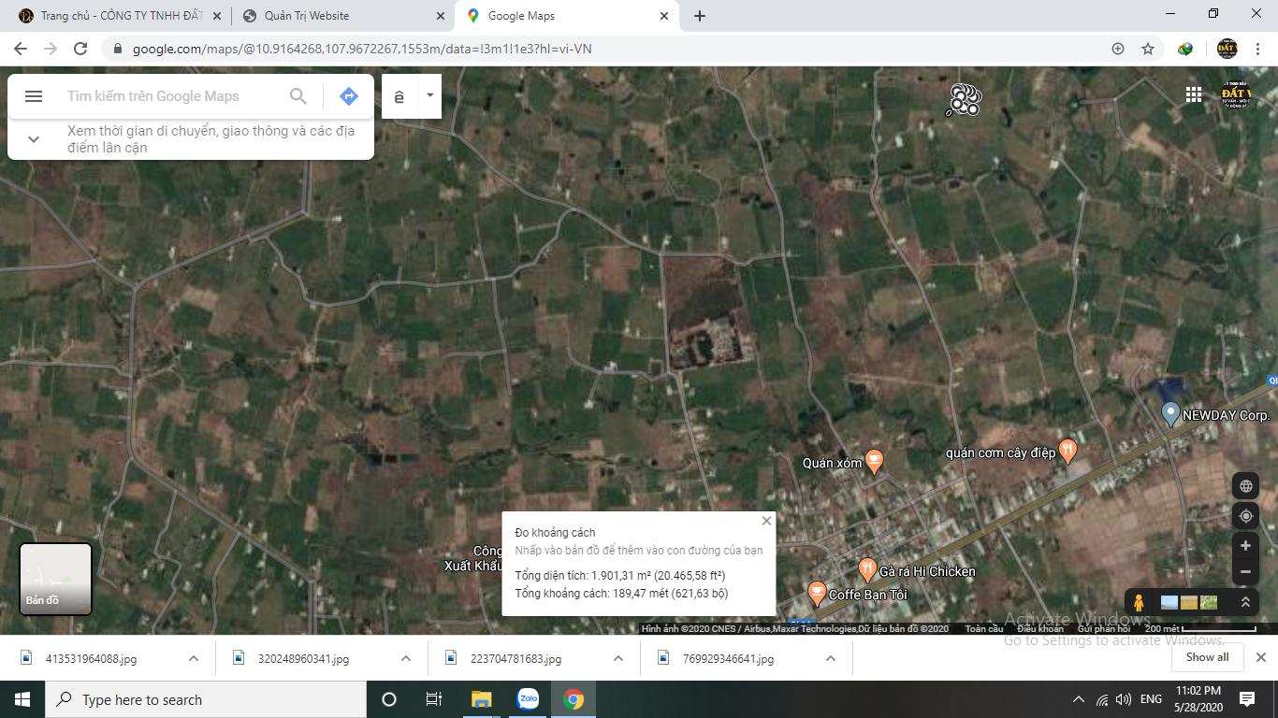
Task: Open the green trees photo thumbnail
Action: (1209, 602)
